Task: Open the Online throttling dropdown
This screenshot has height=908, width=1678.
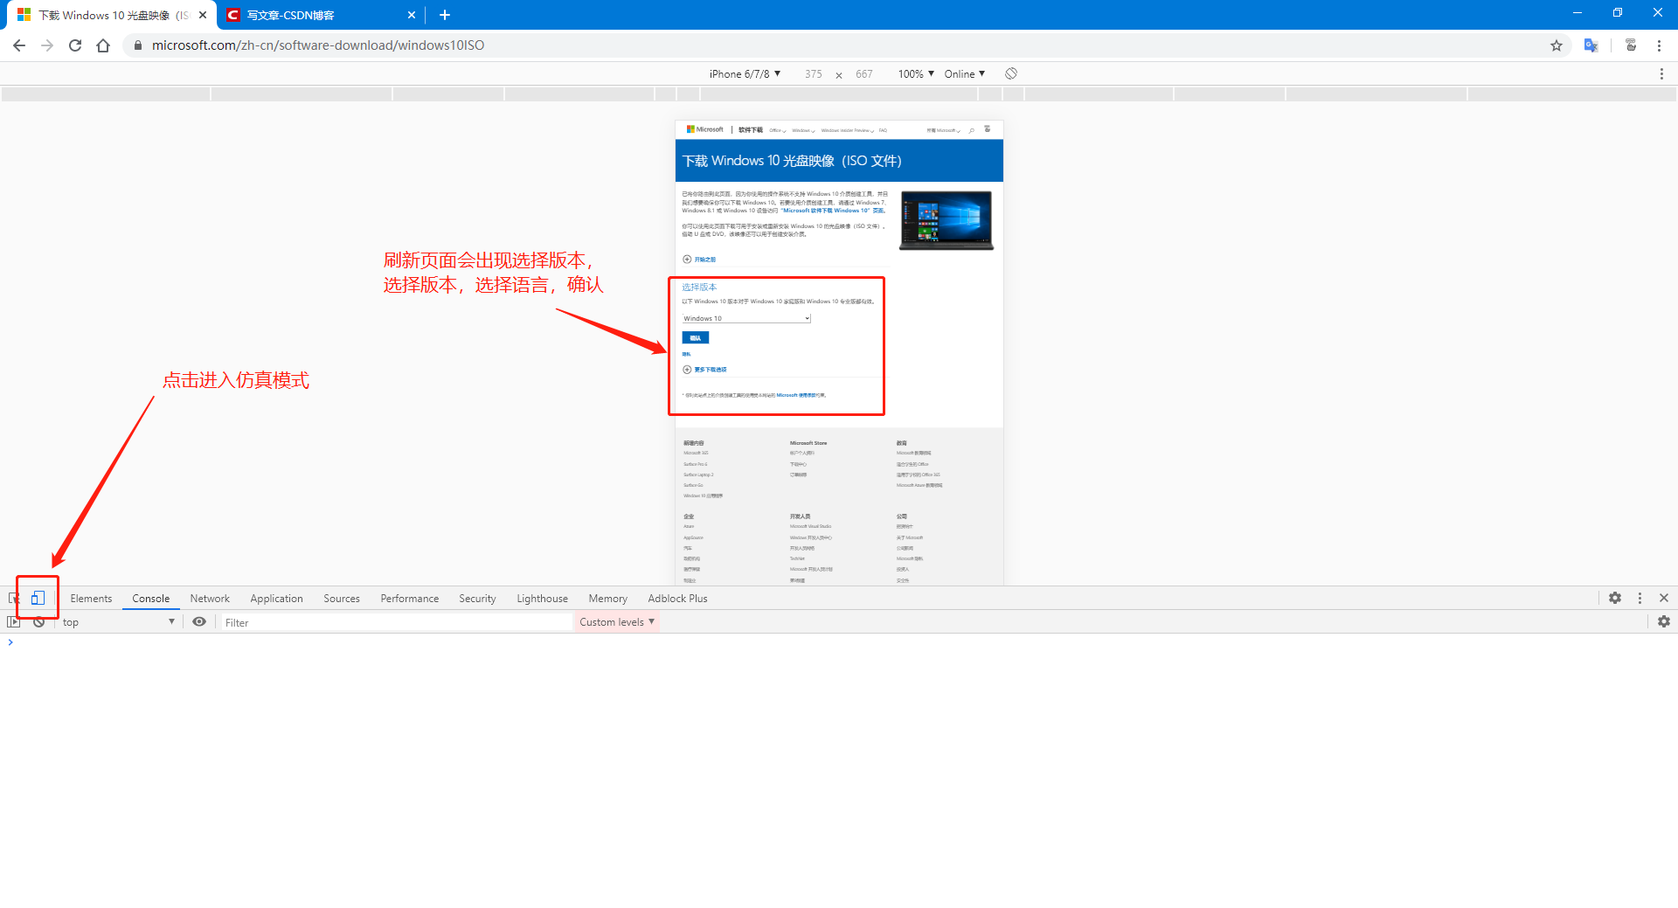Action: click(x=965, y=74)
